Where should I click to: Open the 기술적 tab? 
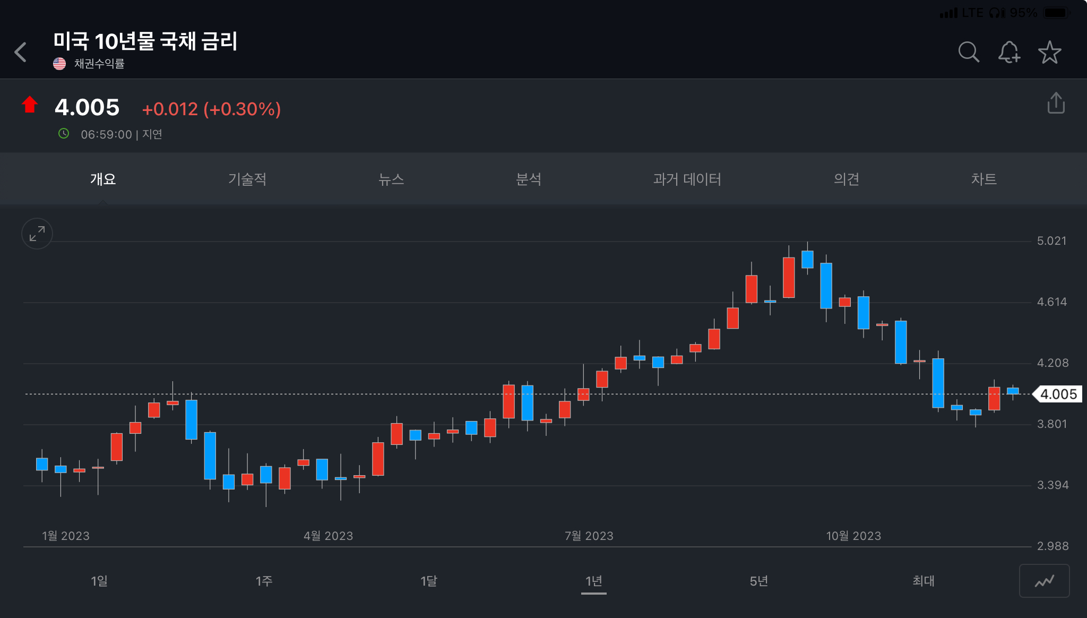(x=247, y=179)
